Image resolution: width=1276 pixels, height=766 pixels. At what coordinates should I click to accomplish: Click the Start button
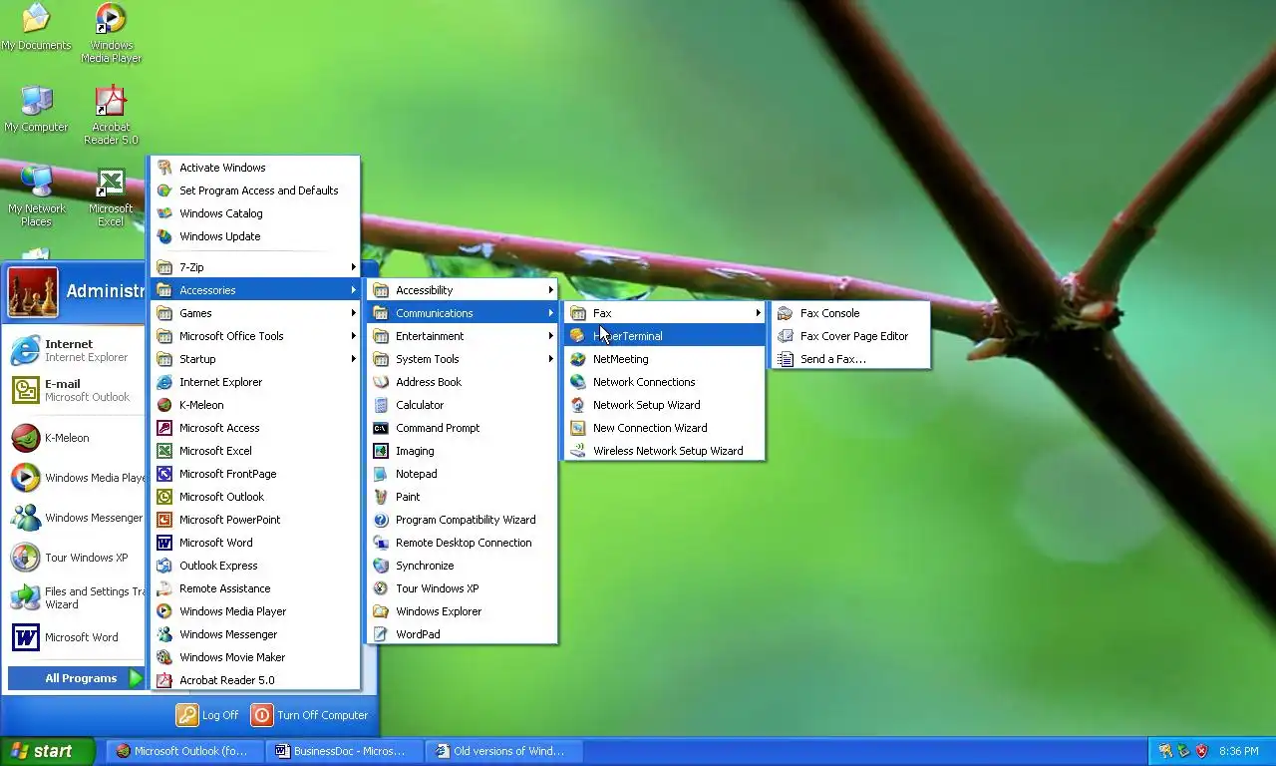[47, 751]
